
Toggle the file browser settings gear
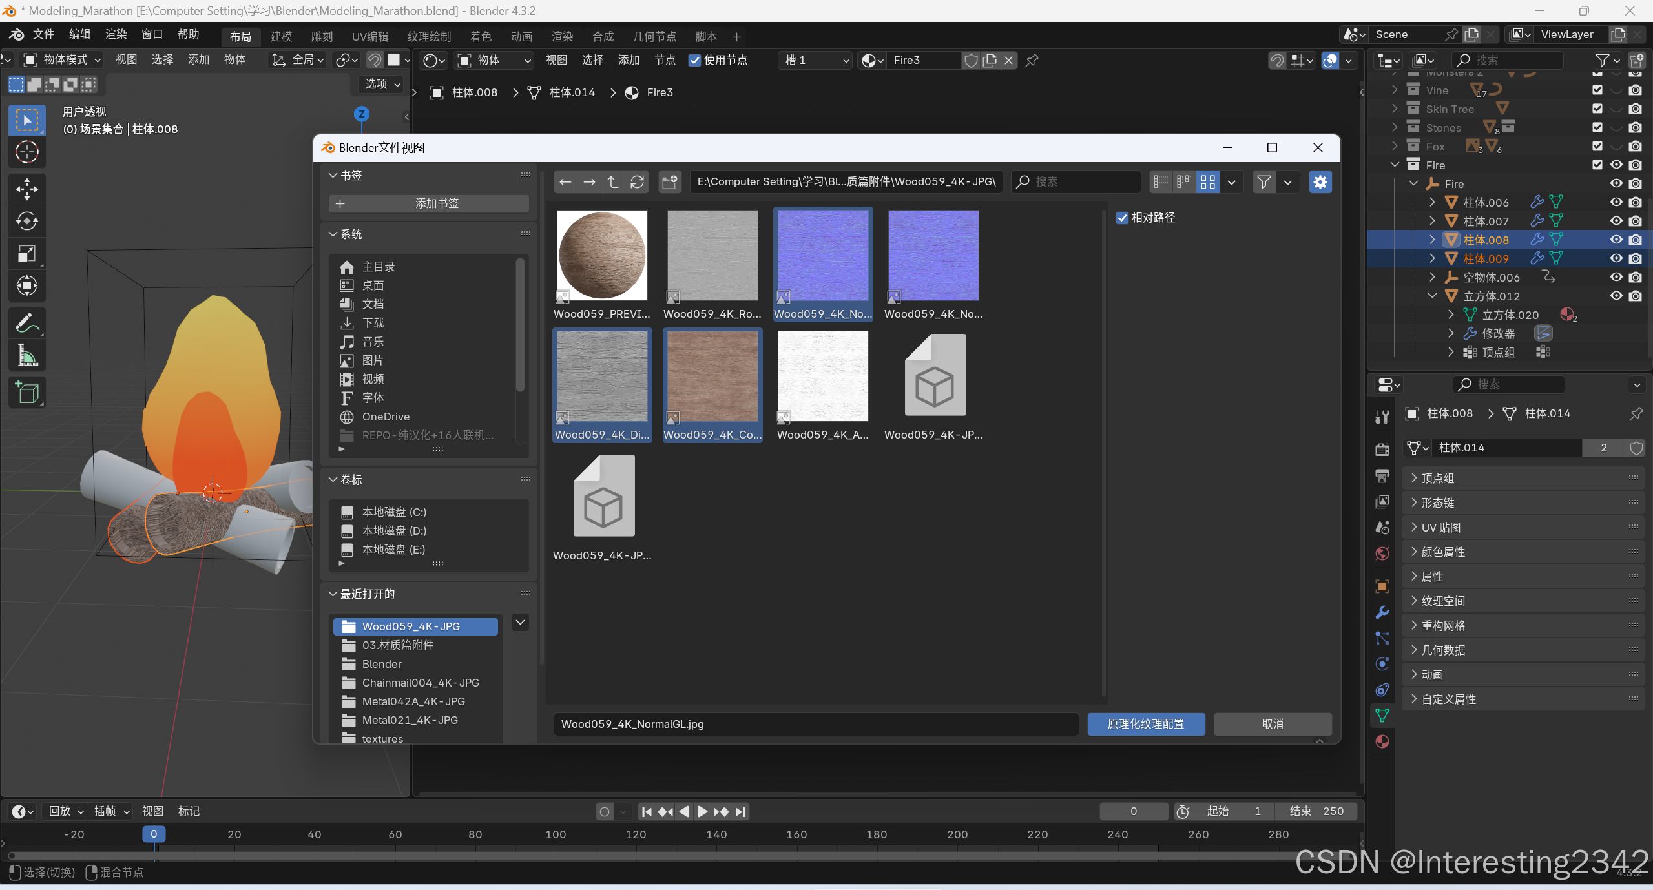pyautogui.click(x=1320, y=182)
